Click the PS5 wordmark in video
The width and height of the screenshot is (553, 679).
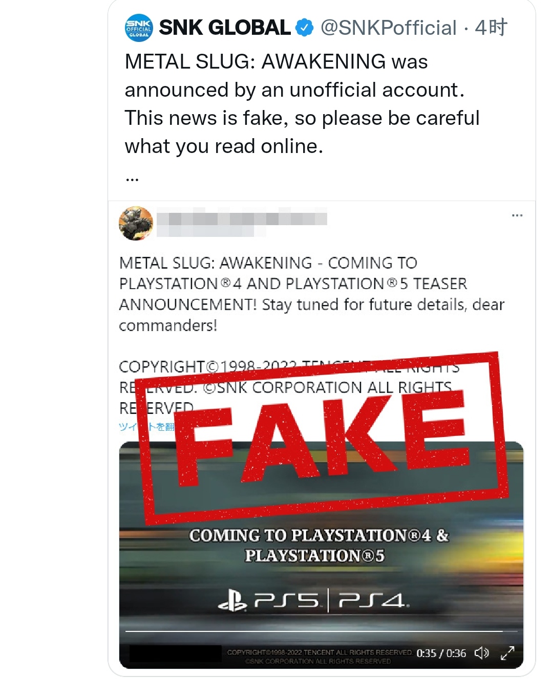287,601
